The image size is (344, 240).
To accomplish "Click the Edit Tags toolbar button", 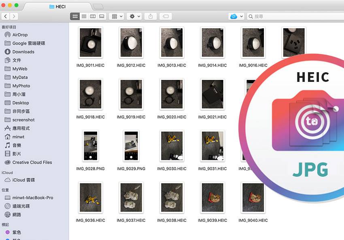I will click(165, 17).
